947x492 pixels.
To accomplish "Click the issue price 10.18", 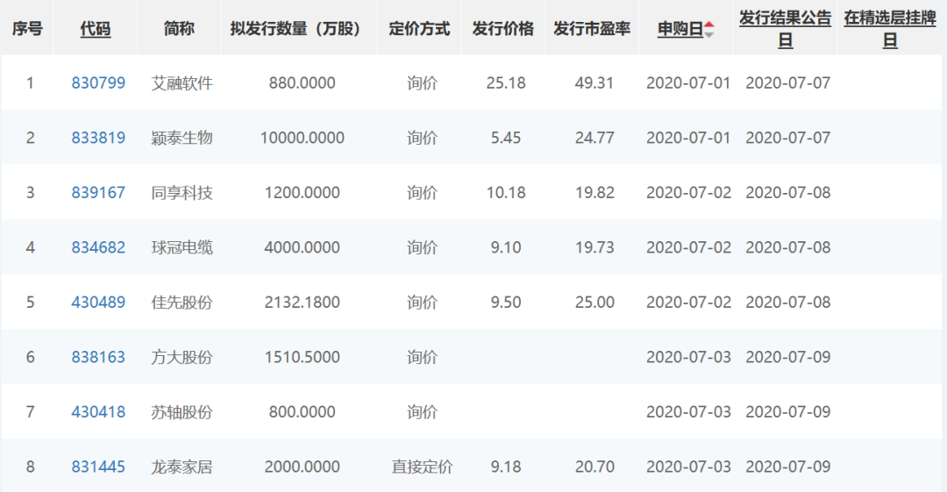I will [x=506, y=193].
